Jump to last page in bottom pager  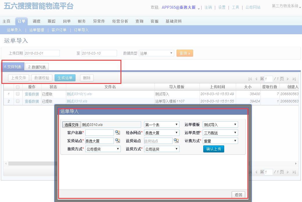(294, 172)
